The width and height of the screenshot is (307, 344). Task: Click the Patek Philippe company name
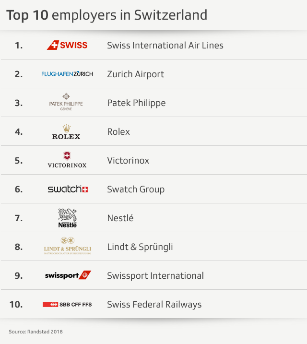click(x=136, y=103)
